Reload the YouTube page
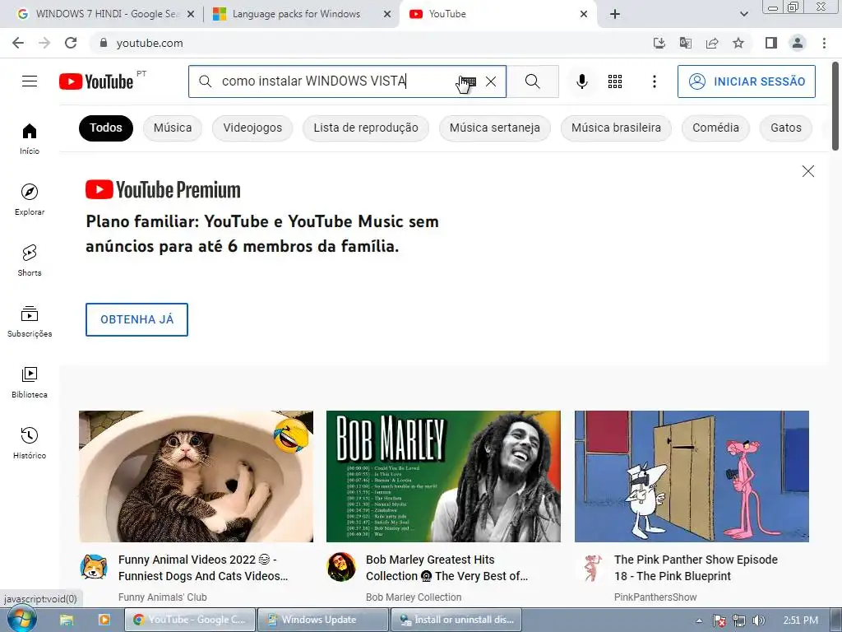Image resolution: width=842 pixels, height=632 pixels. (x=71, y=43)
